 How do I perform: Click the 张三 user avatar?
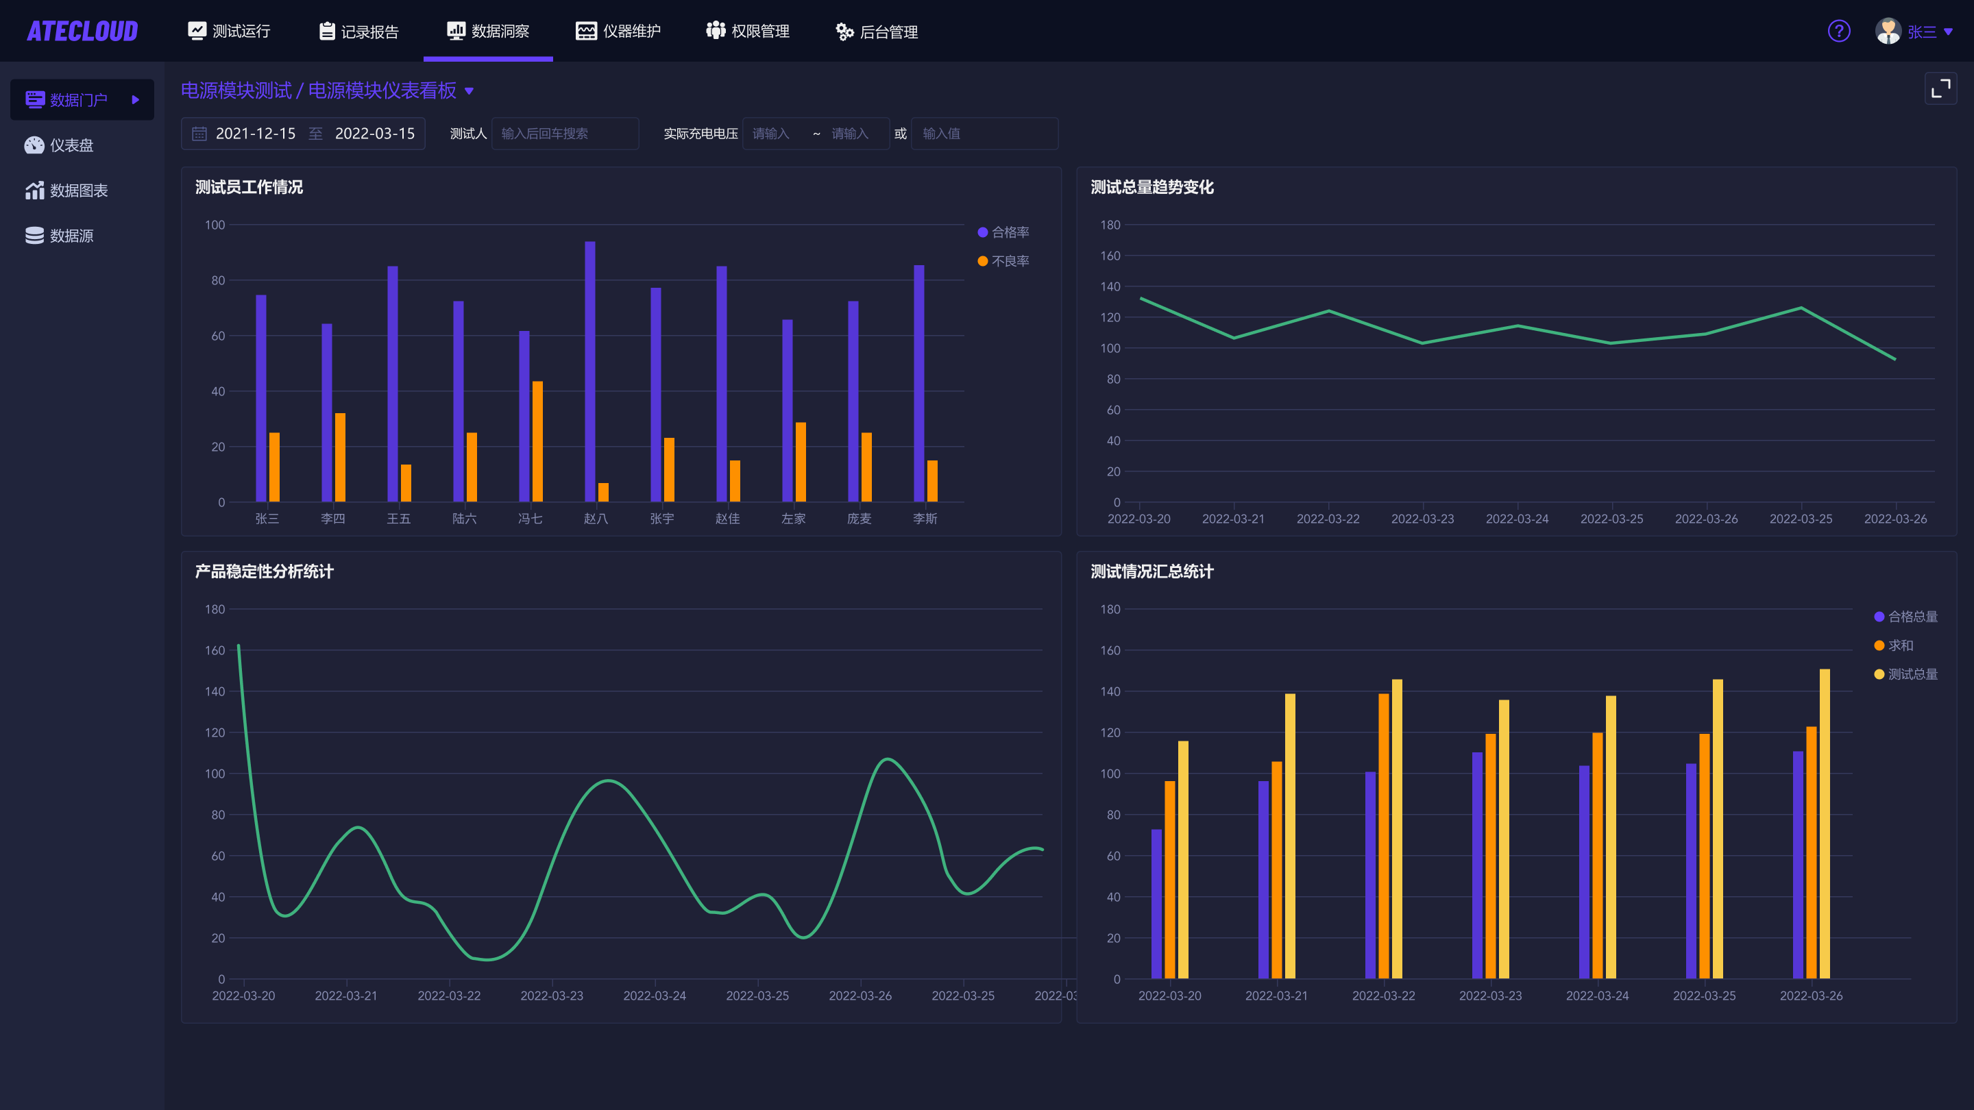point(1888,32)
